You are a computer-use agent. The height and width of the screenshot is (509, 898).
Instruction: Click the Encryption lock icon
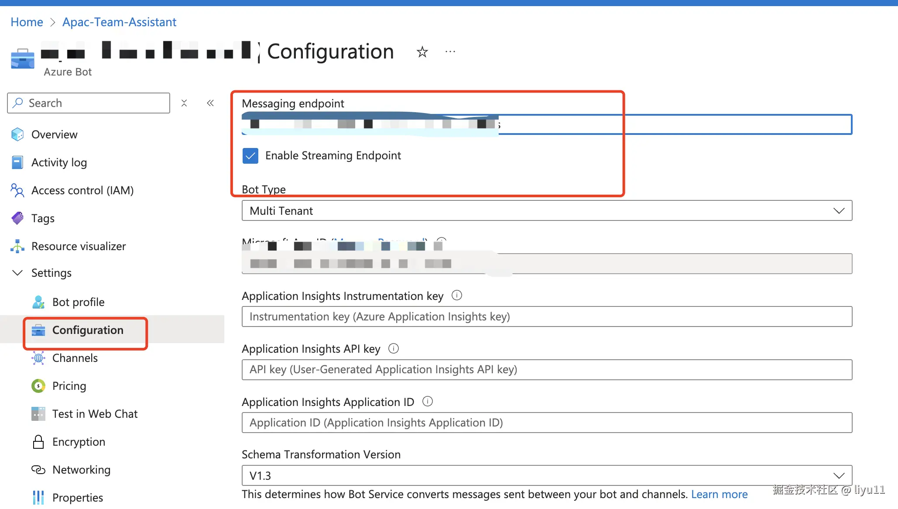38,442
